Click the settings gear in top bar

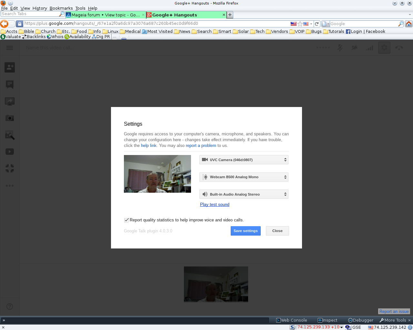[384, 48]
